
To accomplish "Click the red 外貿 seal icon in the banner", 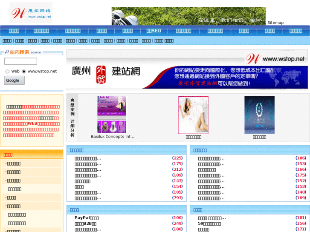I will tap(101, 75).
